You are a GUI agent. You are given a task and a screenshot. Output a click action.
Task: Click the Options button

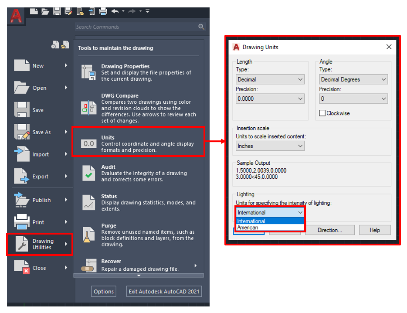click(104, 292)
